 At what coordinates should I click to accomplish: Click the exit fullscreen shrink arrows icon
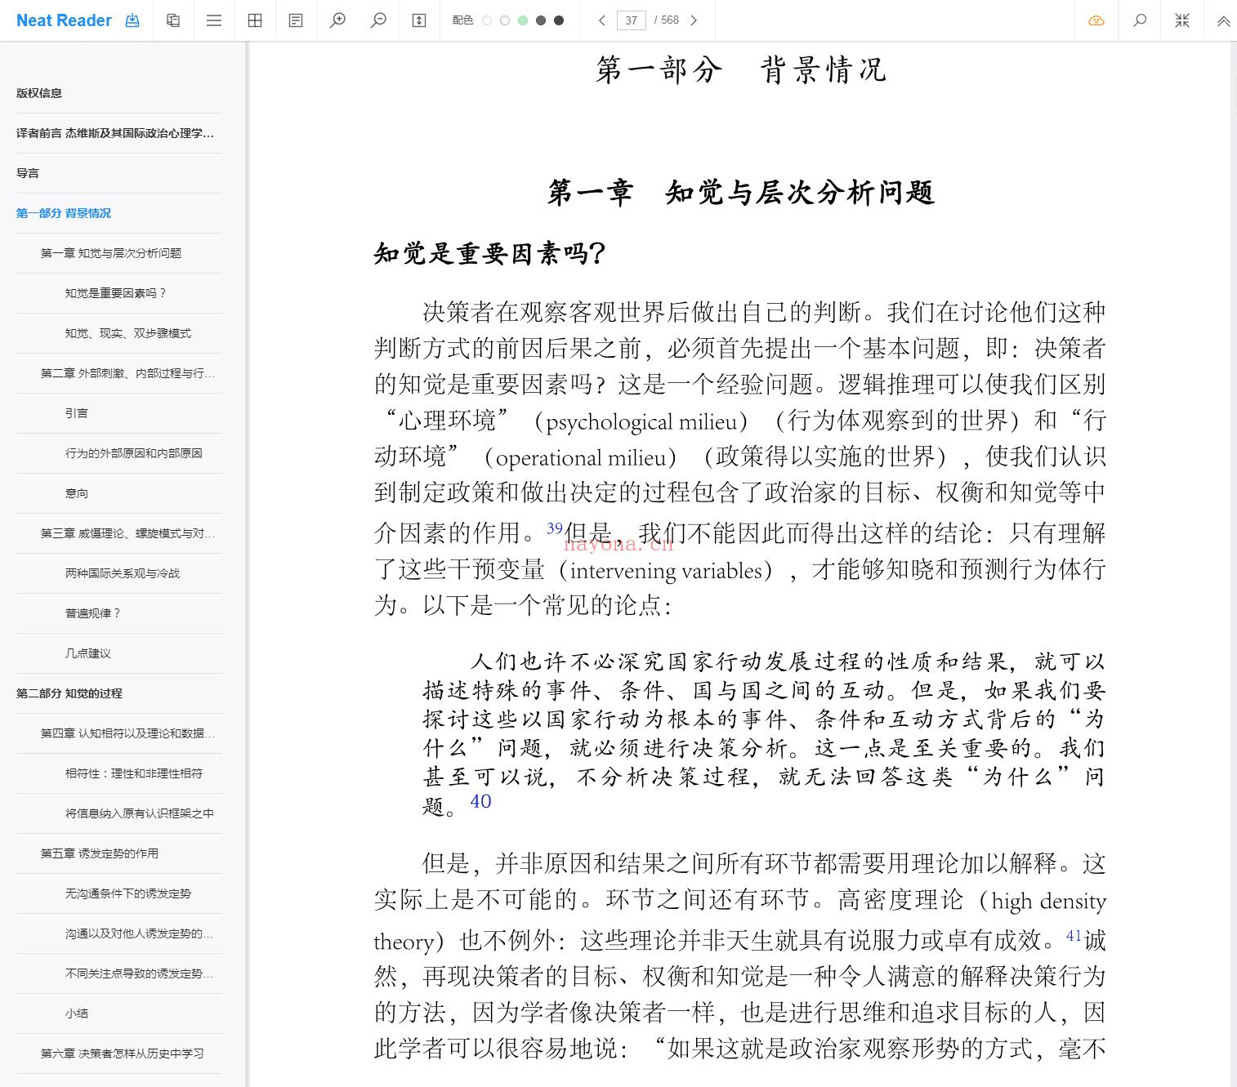click(1182, 20)
